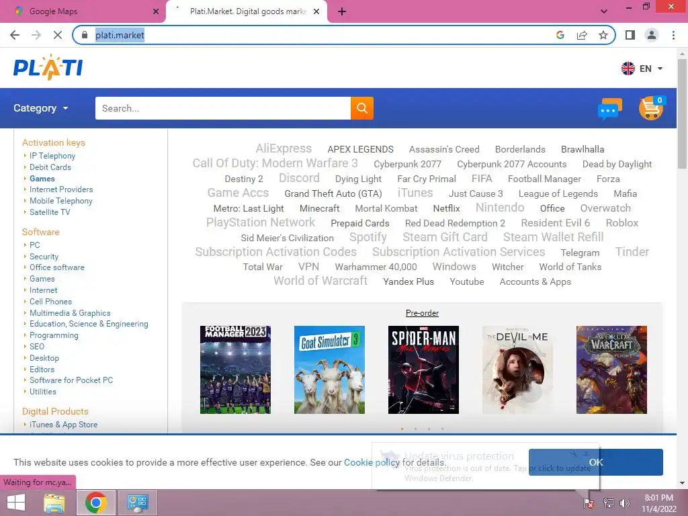The height and width of the screenshot is (516, 688).
Task: Select the Plati.Market tab
Action: [247, 11]
